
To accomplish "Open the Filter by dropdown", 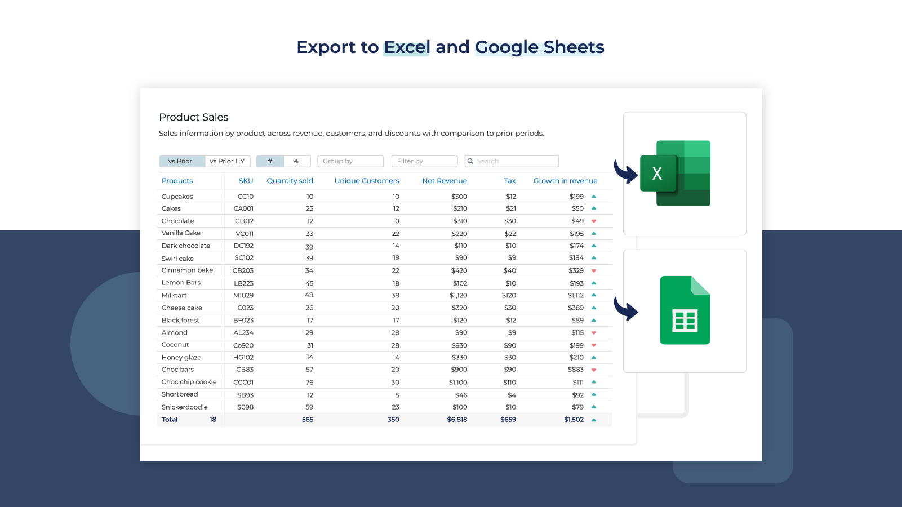I will click(x=424, y=161).
